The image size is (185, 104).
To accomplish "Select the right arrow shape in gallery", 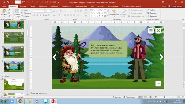I will coord(99,13).
